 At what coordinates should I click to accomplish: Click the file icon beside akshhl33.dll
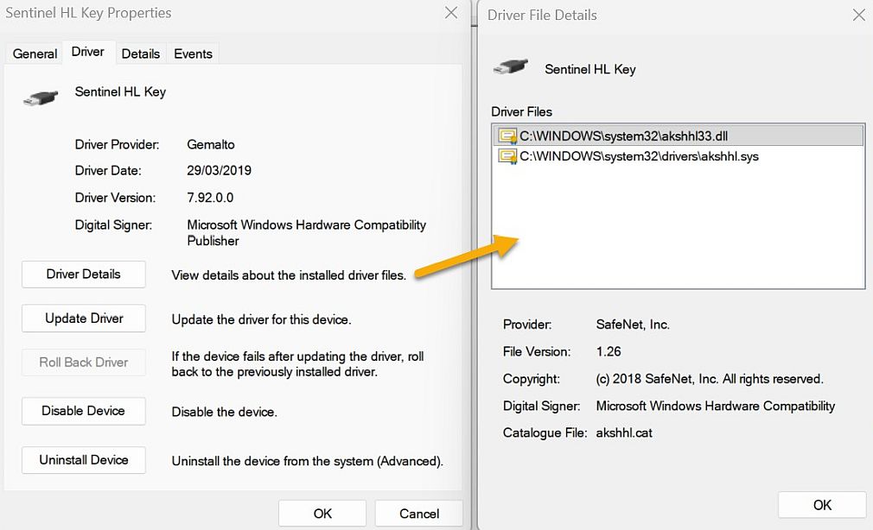507,136
